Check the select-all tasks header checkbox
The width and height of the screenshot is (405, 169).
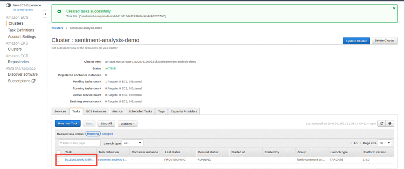[x=58, y=152]
